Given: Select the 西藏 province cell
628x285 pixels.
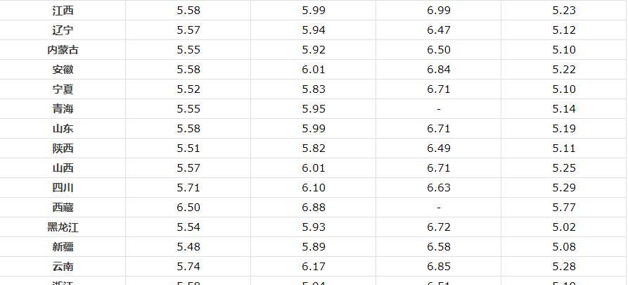Looking at the screenshot, I should pos(63,207).
